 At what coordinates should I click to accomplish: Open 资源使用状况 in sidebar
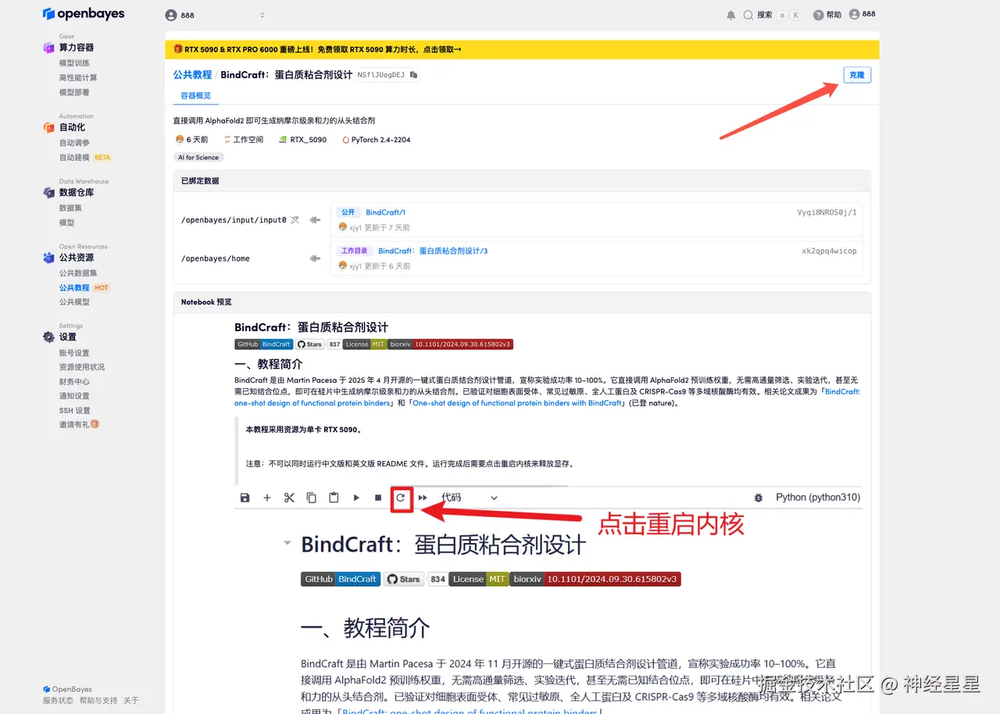coord(82,367)
